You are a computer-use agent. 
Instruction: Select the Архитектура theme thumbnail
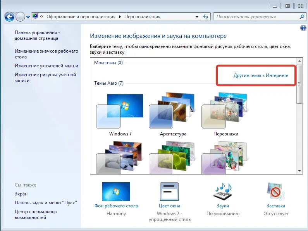[173, 110]
